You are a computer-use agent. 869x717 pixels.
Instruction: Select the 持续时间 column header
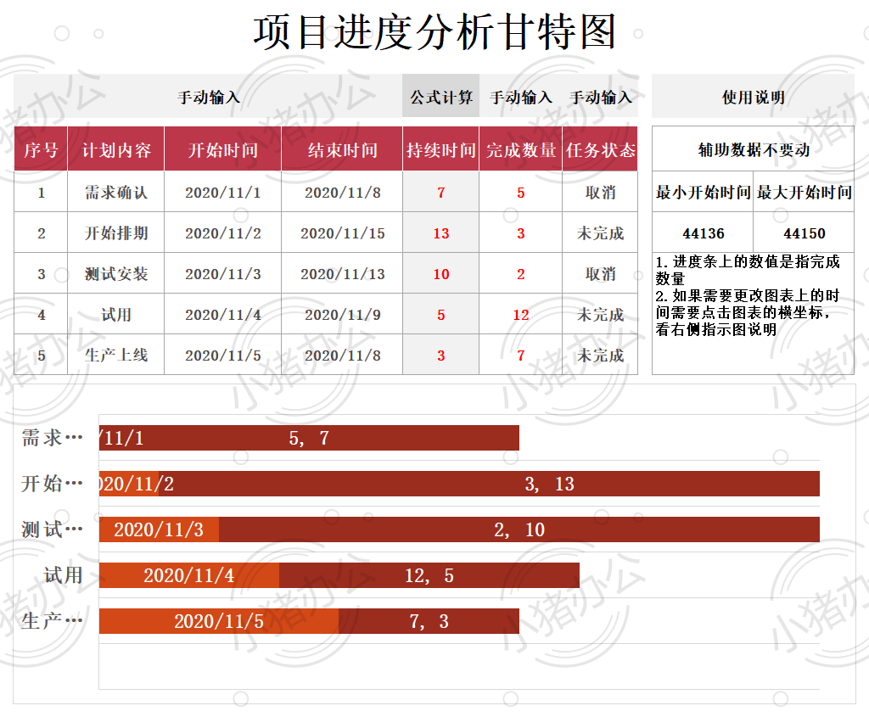point(440,149)
